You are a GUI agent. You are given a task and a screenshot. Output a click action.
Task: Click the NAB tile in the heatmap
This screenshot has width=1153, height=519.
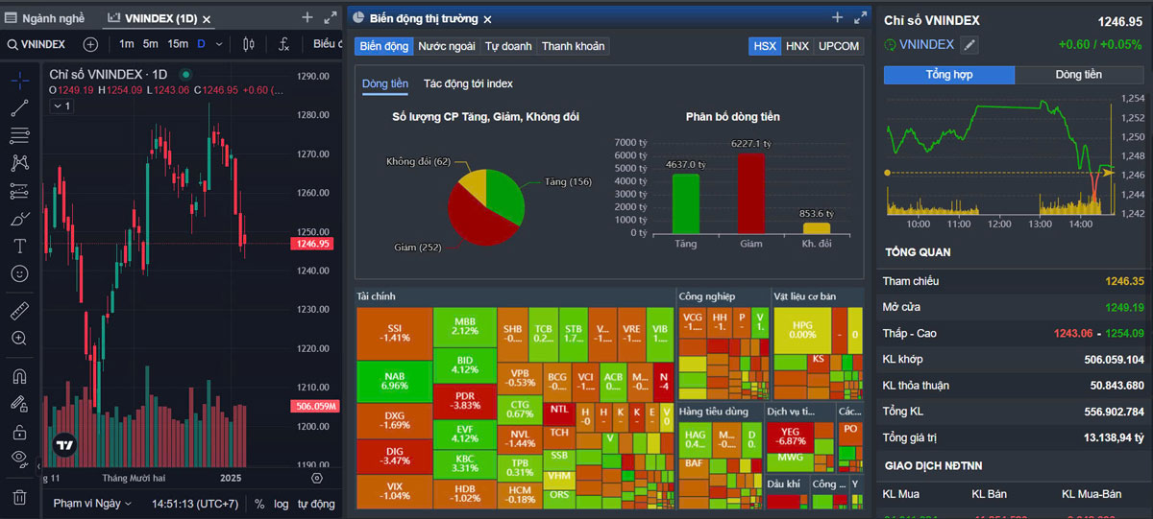[394, 380]
